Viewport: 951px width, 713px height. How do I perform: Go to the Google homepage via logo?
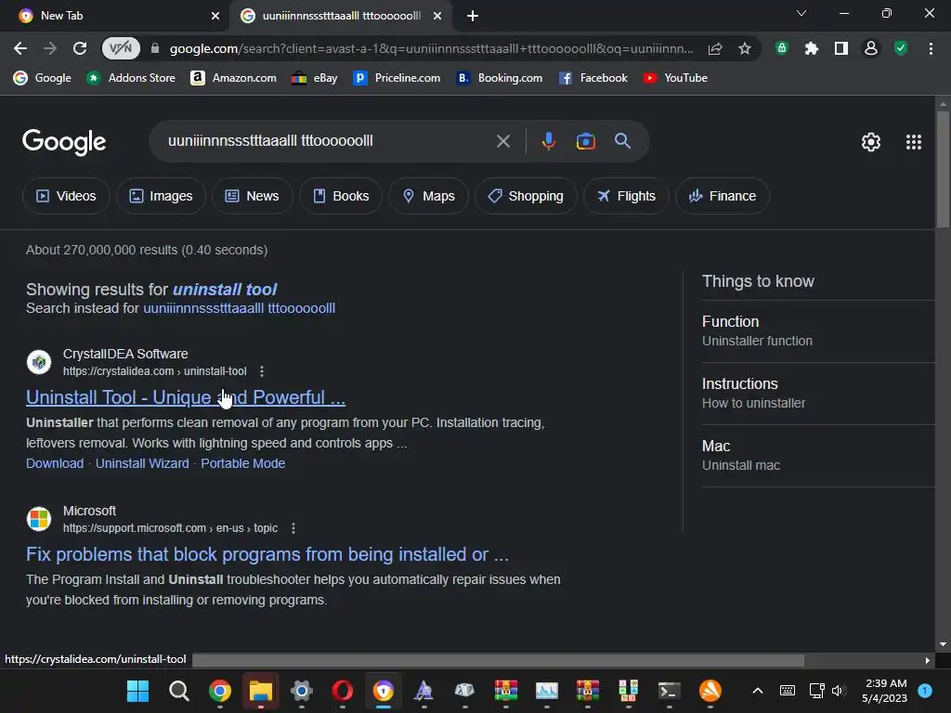[x=64, y=142]
